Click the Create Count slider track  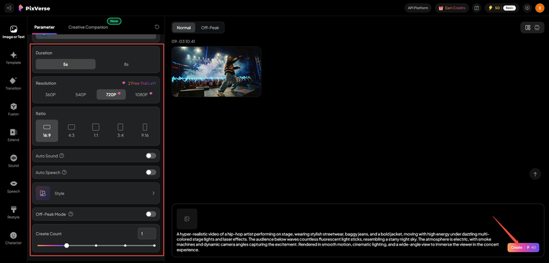[x=109, y=246]
